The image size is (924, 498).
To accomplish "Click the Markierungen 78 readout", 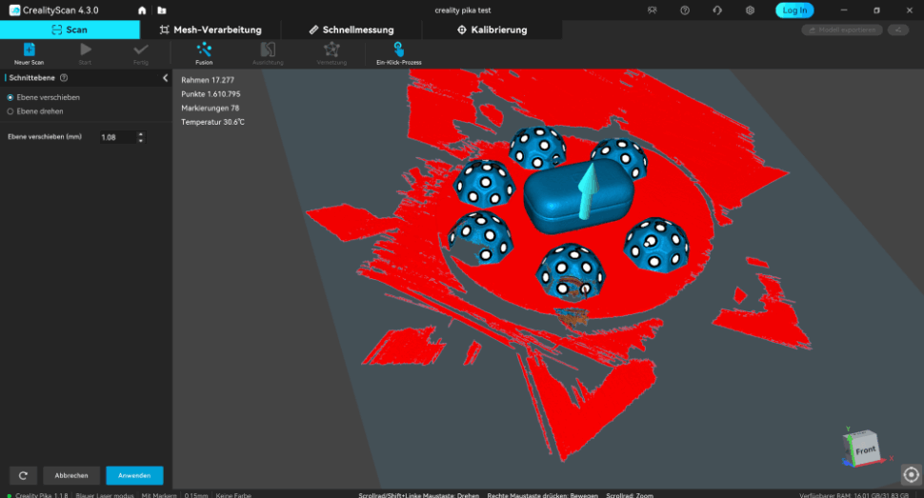I will click(x=210, y=109).
